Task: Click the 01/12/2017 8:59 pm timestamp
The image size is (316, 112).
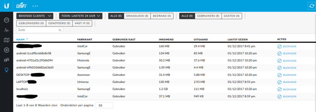Action: tap(241, 97)
